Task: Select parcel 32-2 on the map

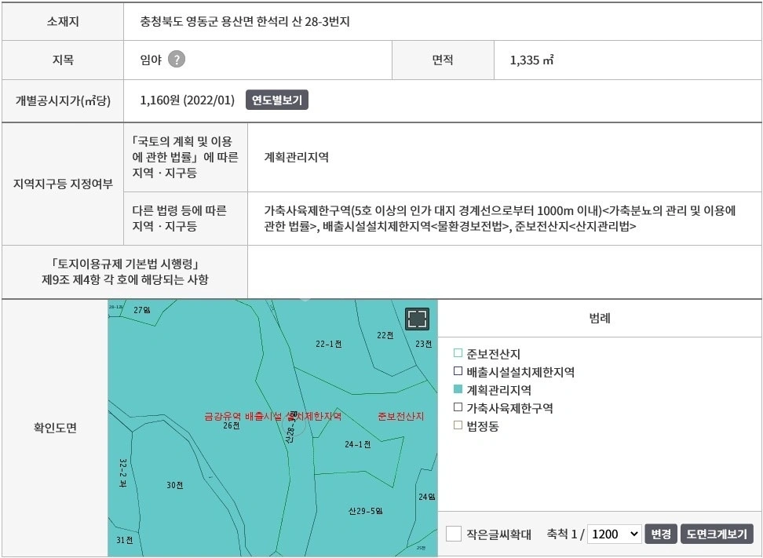Action: pos(122,473)
